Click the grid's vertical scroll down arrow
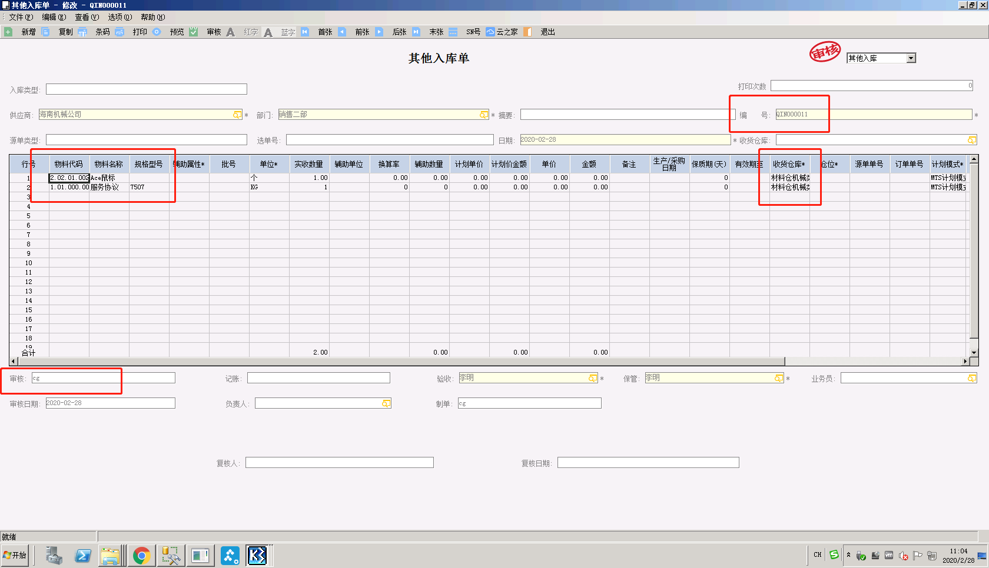The width and height of the screenshot is (989, 568). coord(974,352)
